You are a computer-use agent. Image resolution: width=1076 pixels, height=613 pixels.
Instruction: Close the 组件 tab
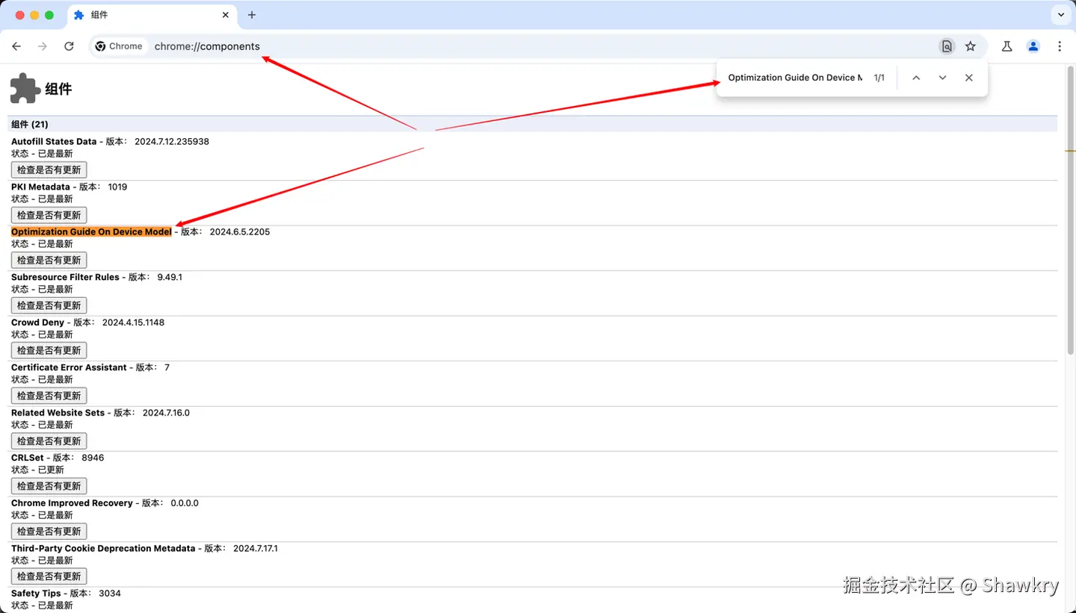pyautogui.click(x=226, y=15)
